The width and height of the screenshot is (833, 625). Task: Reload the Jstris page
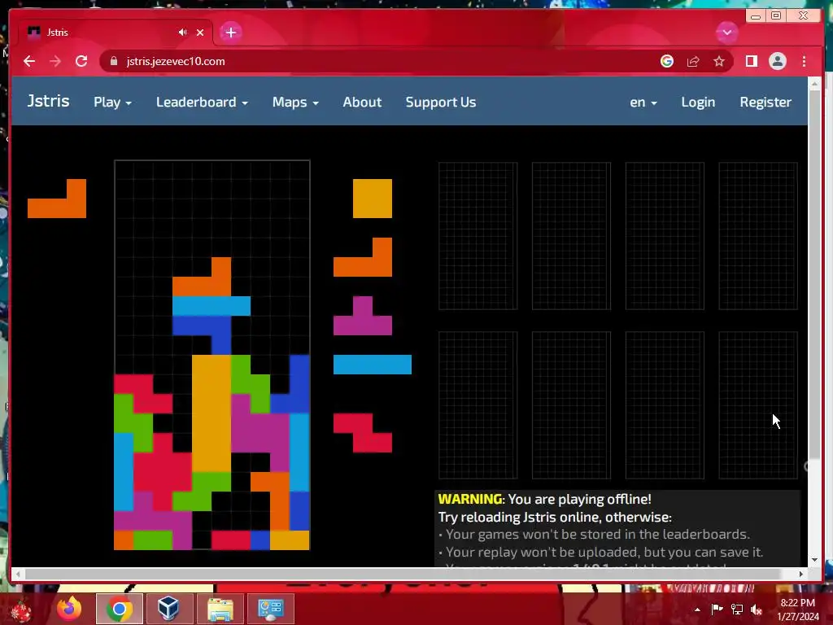tap(81, 61)
